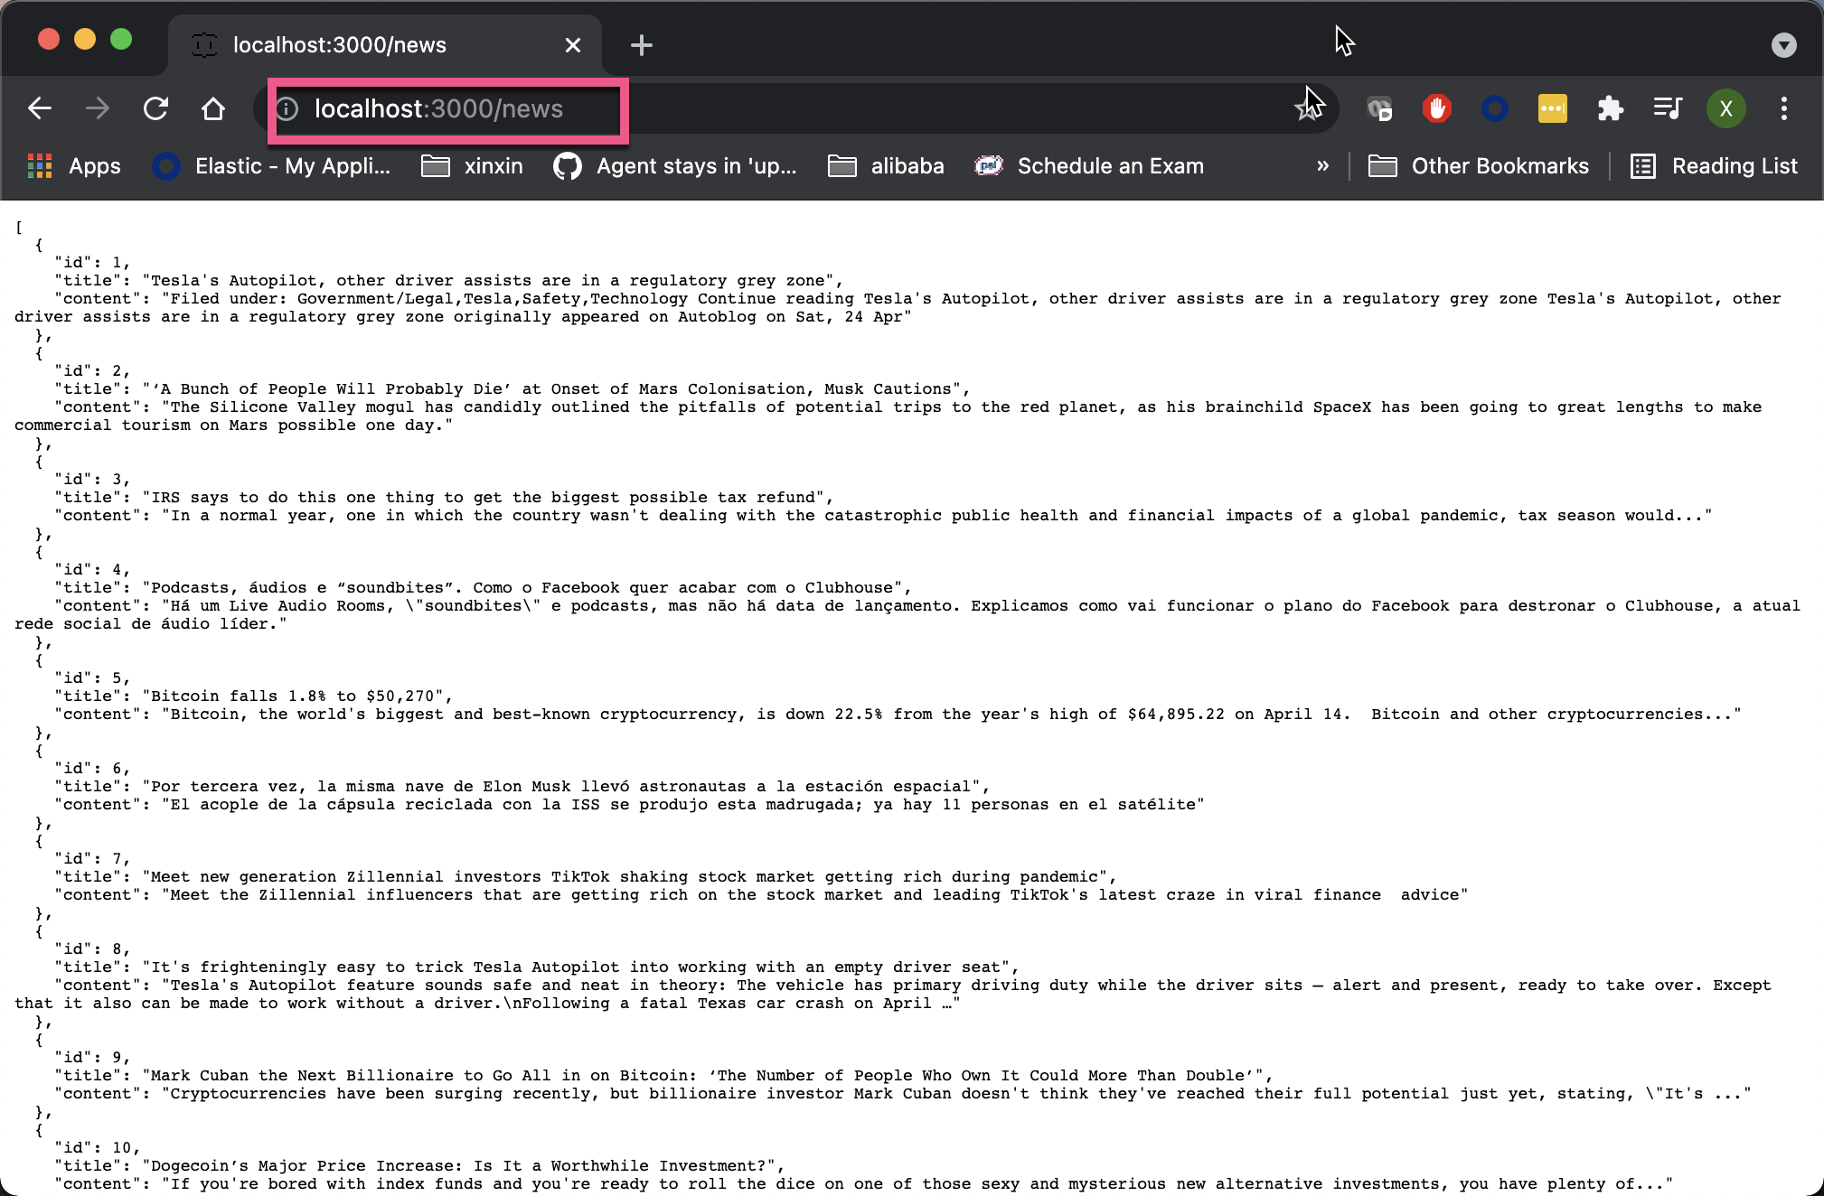
Task: Go back to the previous page
Action: (x=40, y=107)
